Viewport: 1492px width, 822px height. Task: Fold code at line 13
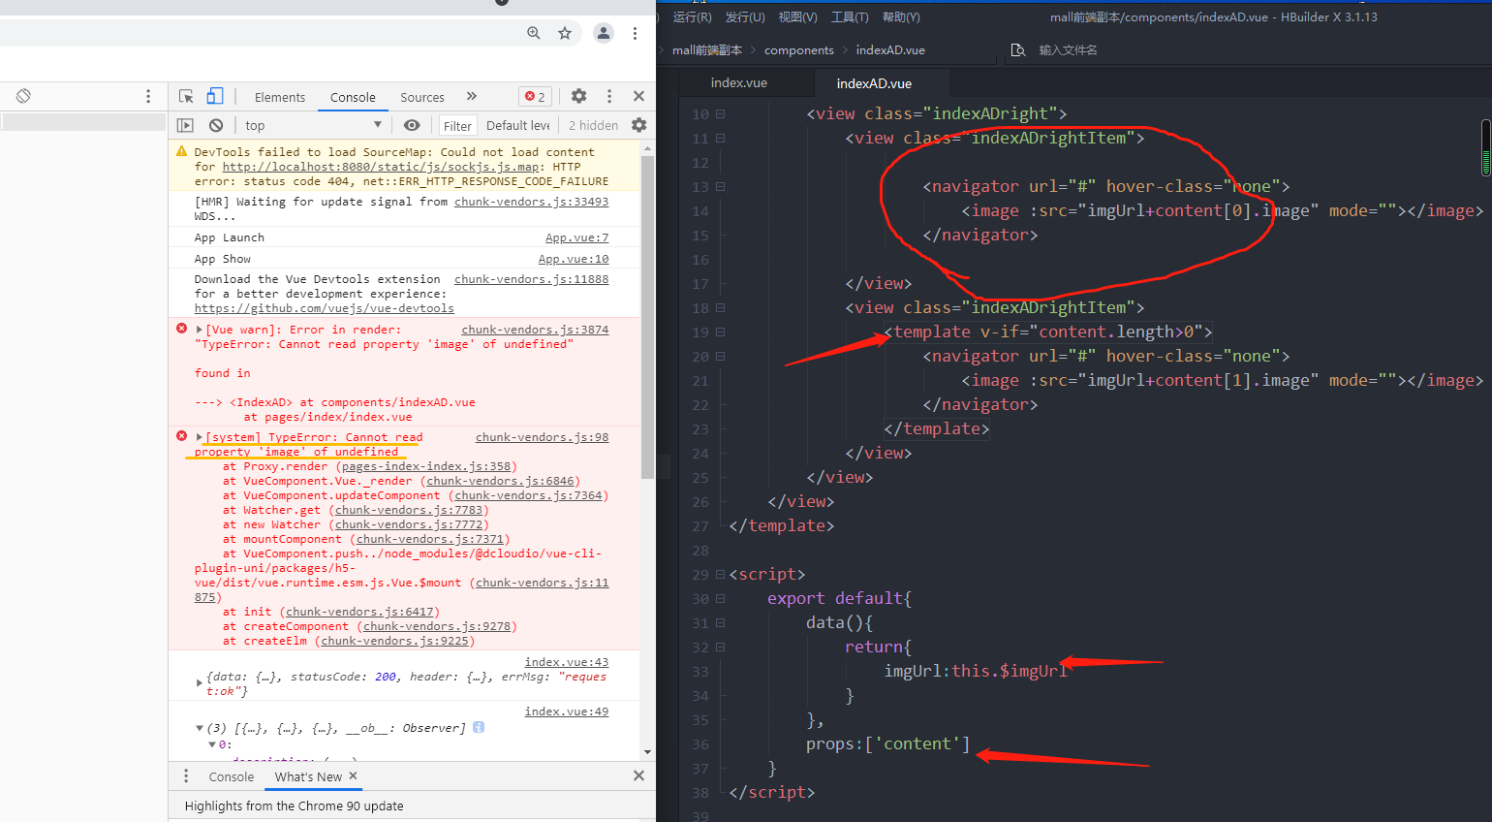tap(721, 187)
